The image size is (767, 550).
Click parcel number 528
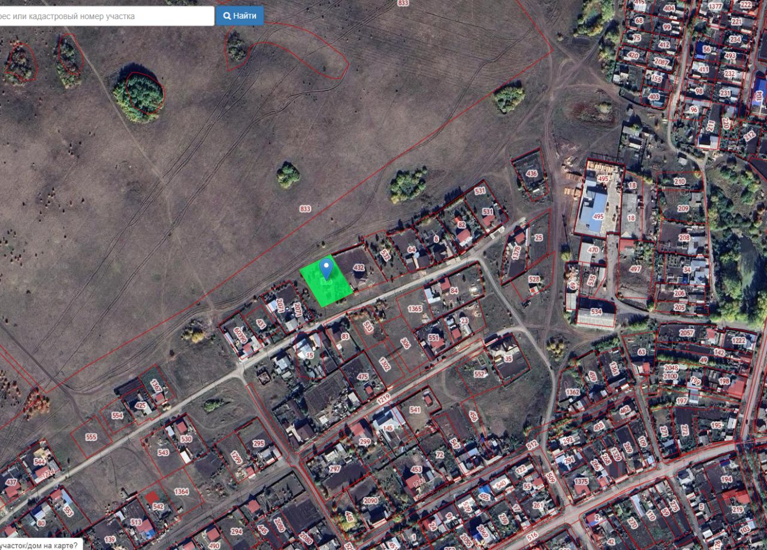[534, 279]
